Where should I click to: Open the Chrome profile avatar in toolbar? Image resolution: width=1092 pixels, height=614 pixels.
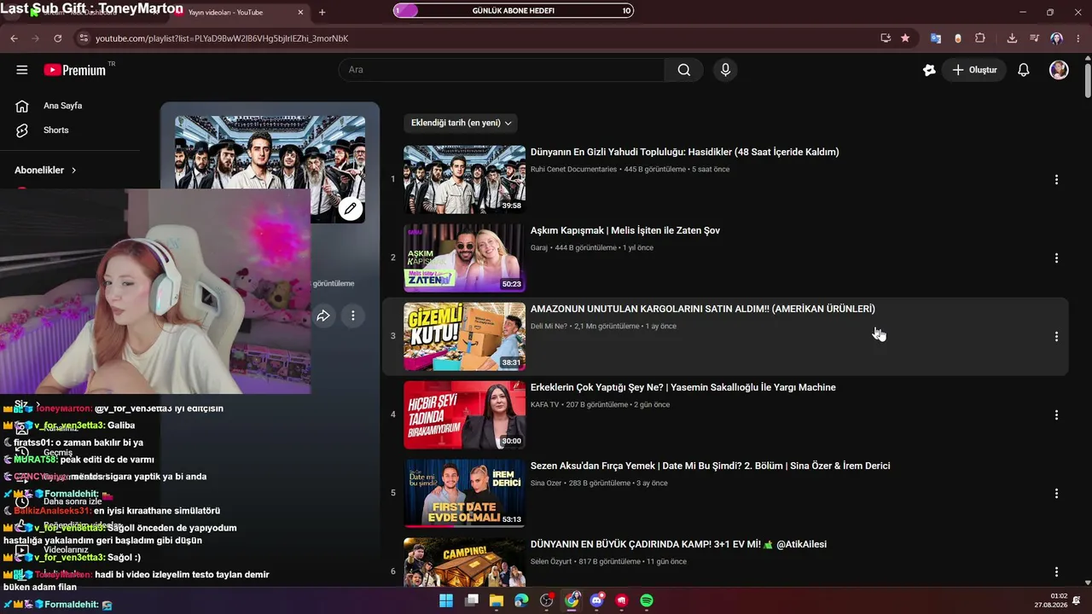point(1057,38)
